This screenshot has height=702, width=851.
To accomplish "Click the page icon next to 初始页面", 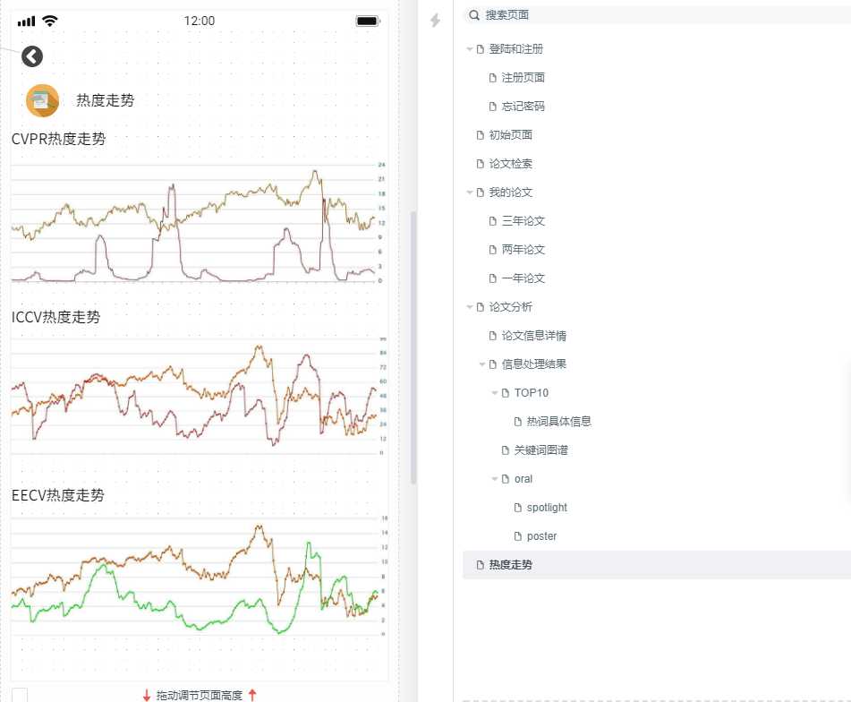I will (x=480, y=135).
